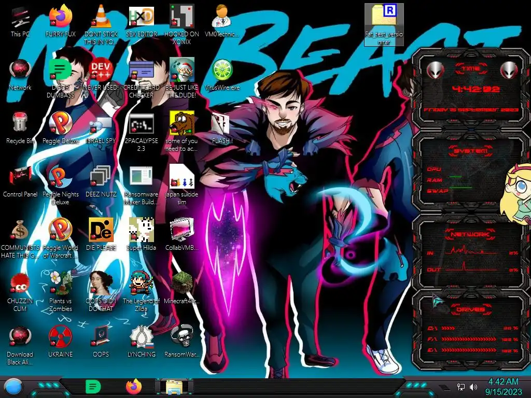This screenshot has height=398, width=531.
Task: Launch the FURRY FUX Firefox shortcut
Action: click(x=61, y=21)
